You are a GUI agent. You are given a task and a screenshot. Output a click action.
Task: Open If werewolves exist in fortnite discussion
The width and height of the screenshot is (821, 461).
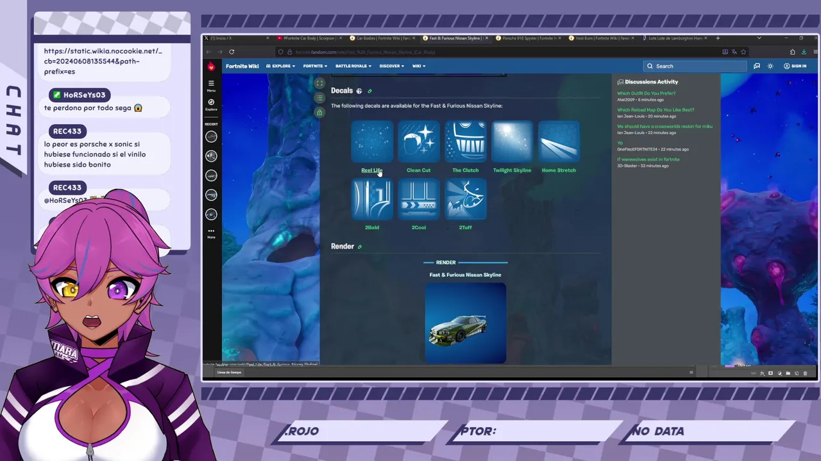point(648,159)
